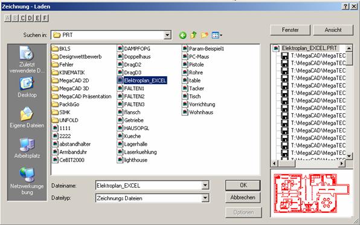Select the Designwettbewerb folder

pyautogui.click(x=77, y=57)
